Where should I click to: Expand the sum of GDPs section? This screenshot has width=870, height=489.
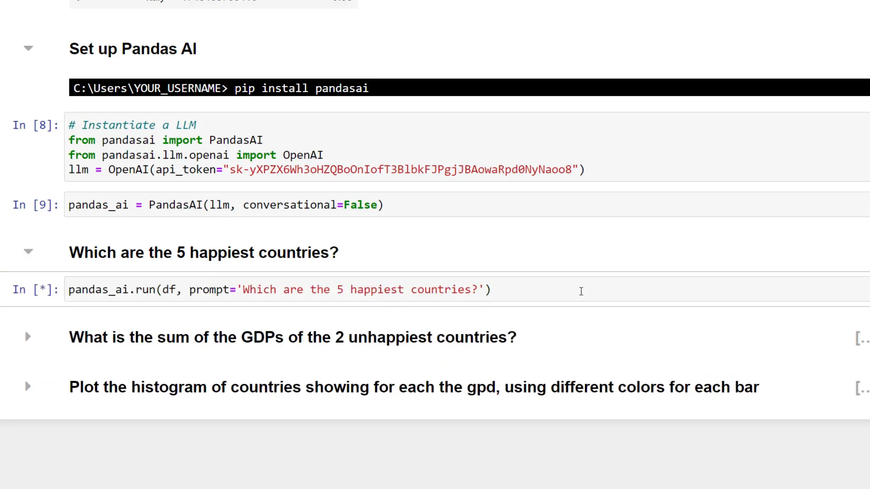pyautogui.click(x=28, y=336)
